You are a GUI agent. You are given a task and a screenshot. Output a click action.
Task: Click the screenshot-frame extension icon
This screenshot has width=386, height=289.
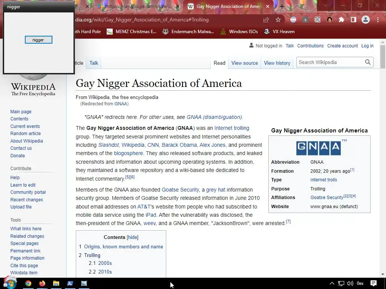coord(317,20)
